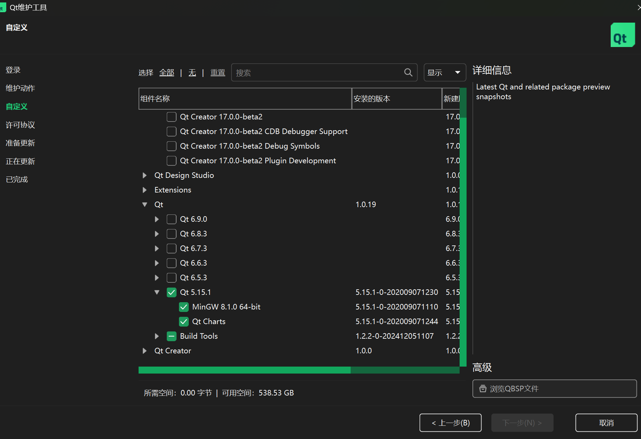Go back with 上一步(B) button

pos(451,423)
